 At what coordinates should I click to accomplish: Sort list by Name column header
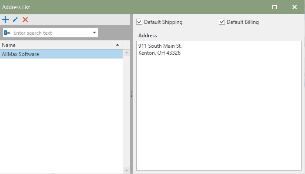61,45
